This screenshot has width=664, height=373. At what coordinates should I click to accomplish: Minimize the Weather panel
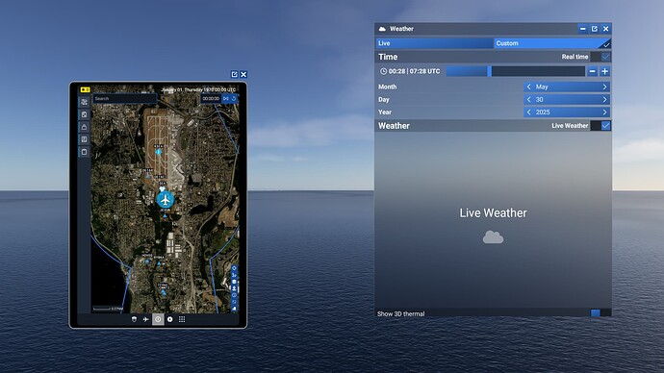(x=583, y=29)
